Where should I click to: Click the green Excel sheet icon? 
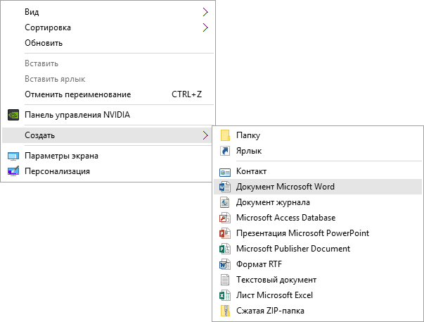[x=225, y=295]
